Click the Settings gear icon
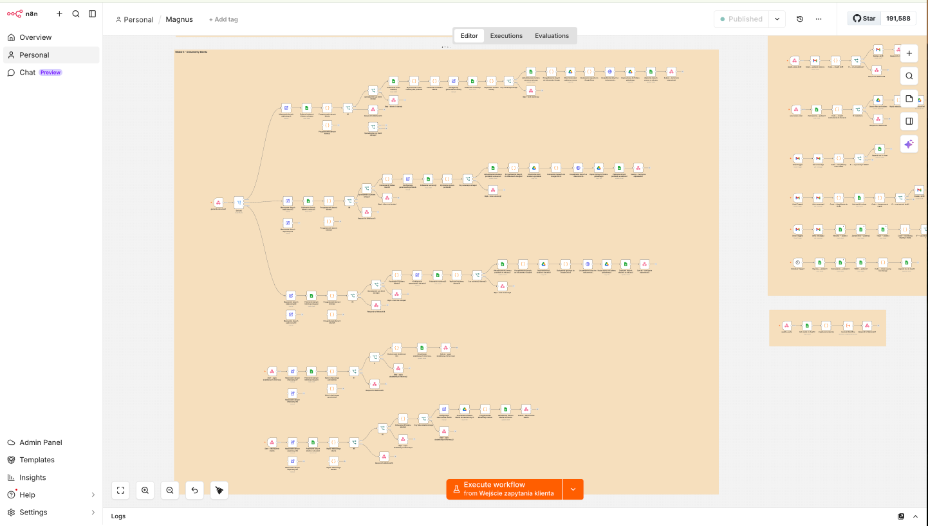 [11, 512]
